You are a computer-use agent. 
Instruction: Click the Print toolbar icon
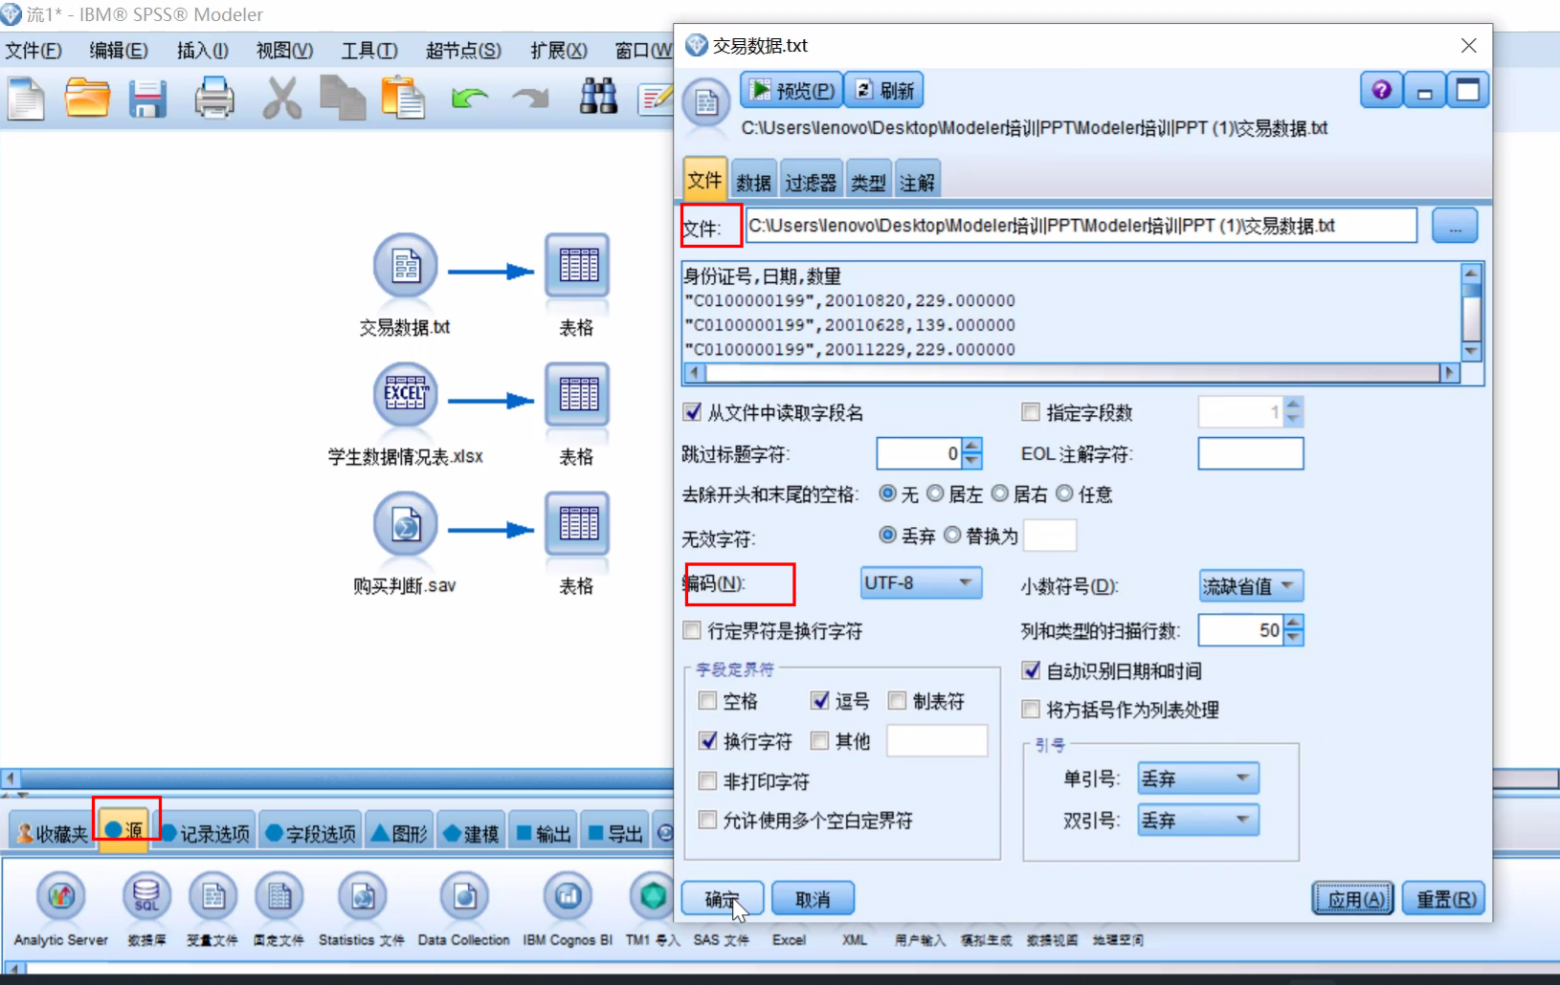213,98
